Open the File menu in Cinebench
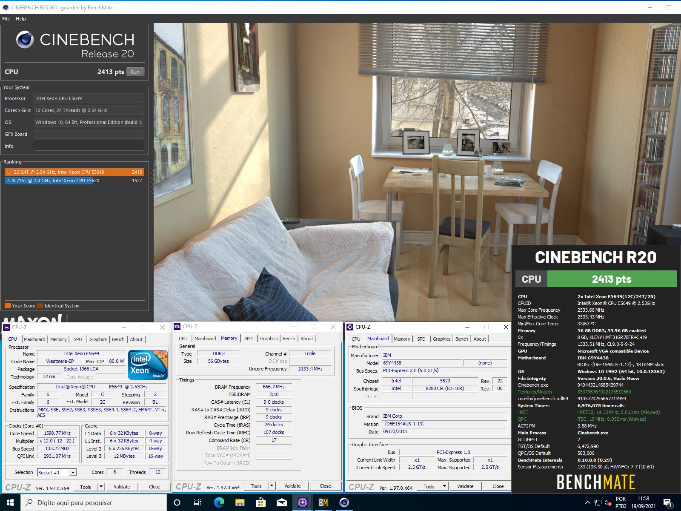 point(6,19)
